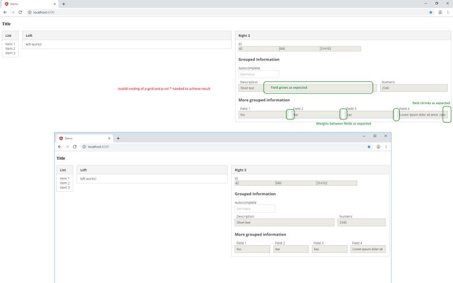Click Autocomplete Germany field in lower window

point(255,208)
